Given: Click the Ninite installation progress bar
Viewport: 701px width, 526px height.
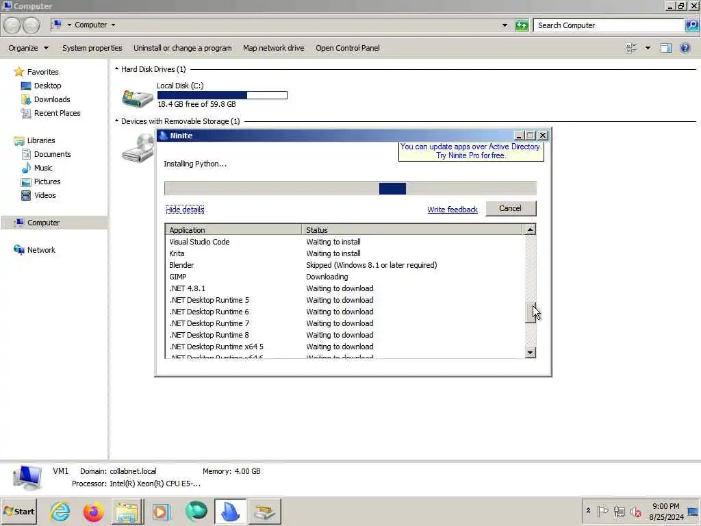Looking at the screenshot, I should click(350, 188).
